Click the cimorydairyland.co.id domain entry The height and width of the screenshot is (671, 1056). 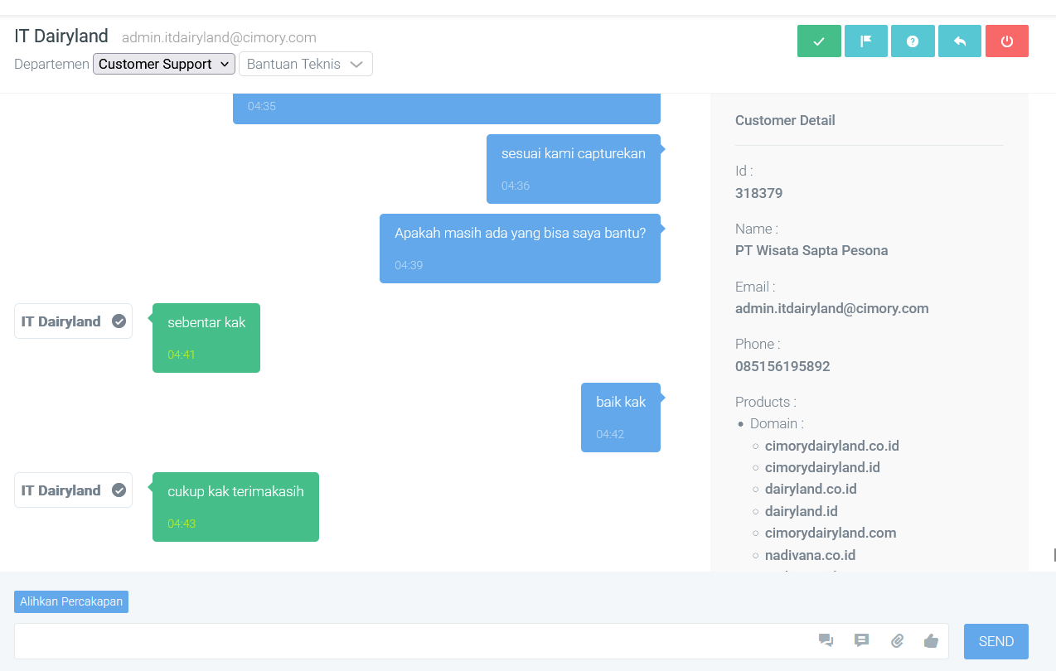pos(832,446)
